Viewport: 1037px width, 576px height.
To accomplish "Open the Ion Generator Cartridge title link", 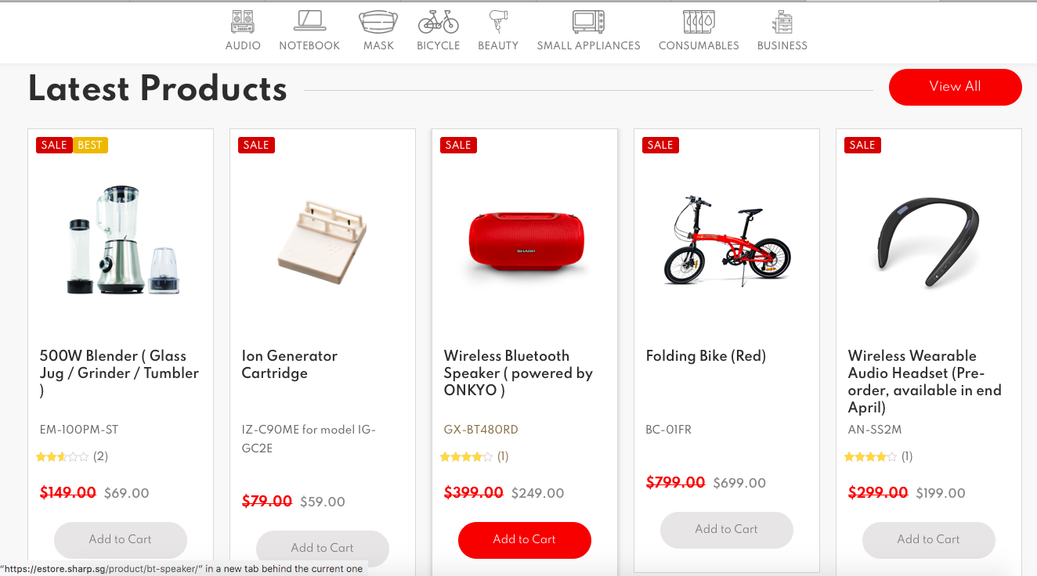I will tap(289, 365).
